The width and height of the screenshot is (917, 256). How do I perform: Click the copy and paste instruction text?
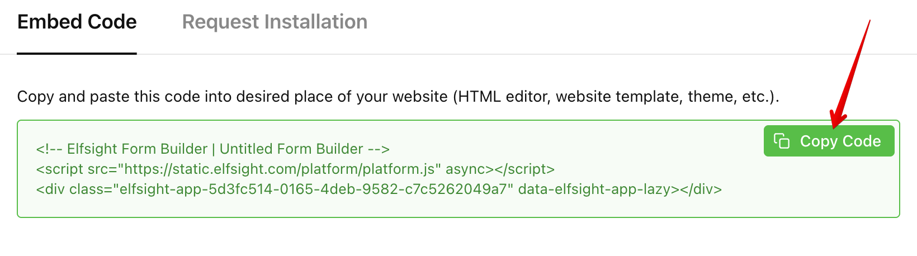click(x=398, y=97)
